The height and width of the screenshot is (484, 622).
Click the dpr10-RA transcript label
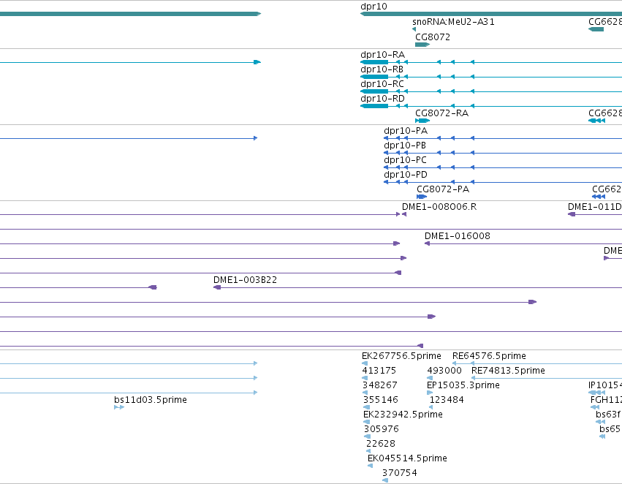click(382, 55)
